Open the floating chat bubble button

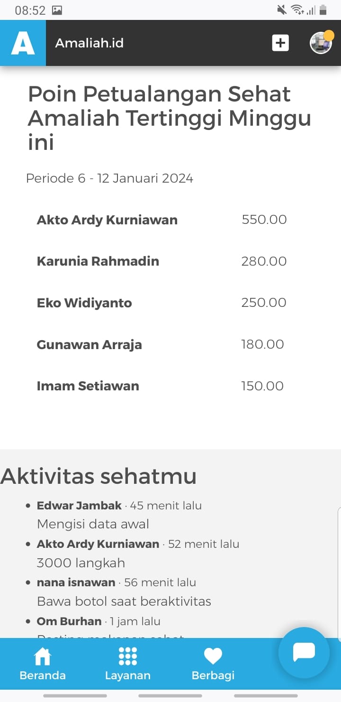[x=304, y=652]
